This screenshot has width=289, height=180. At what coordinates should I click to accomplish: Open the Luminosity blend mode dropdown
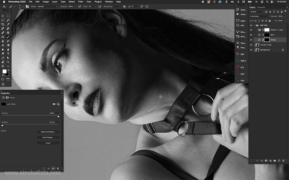click(x=260, y=16)
